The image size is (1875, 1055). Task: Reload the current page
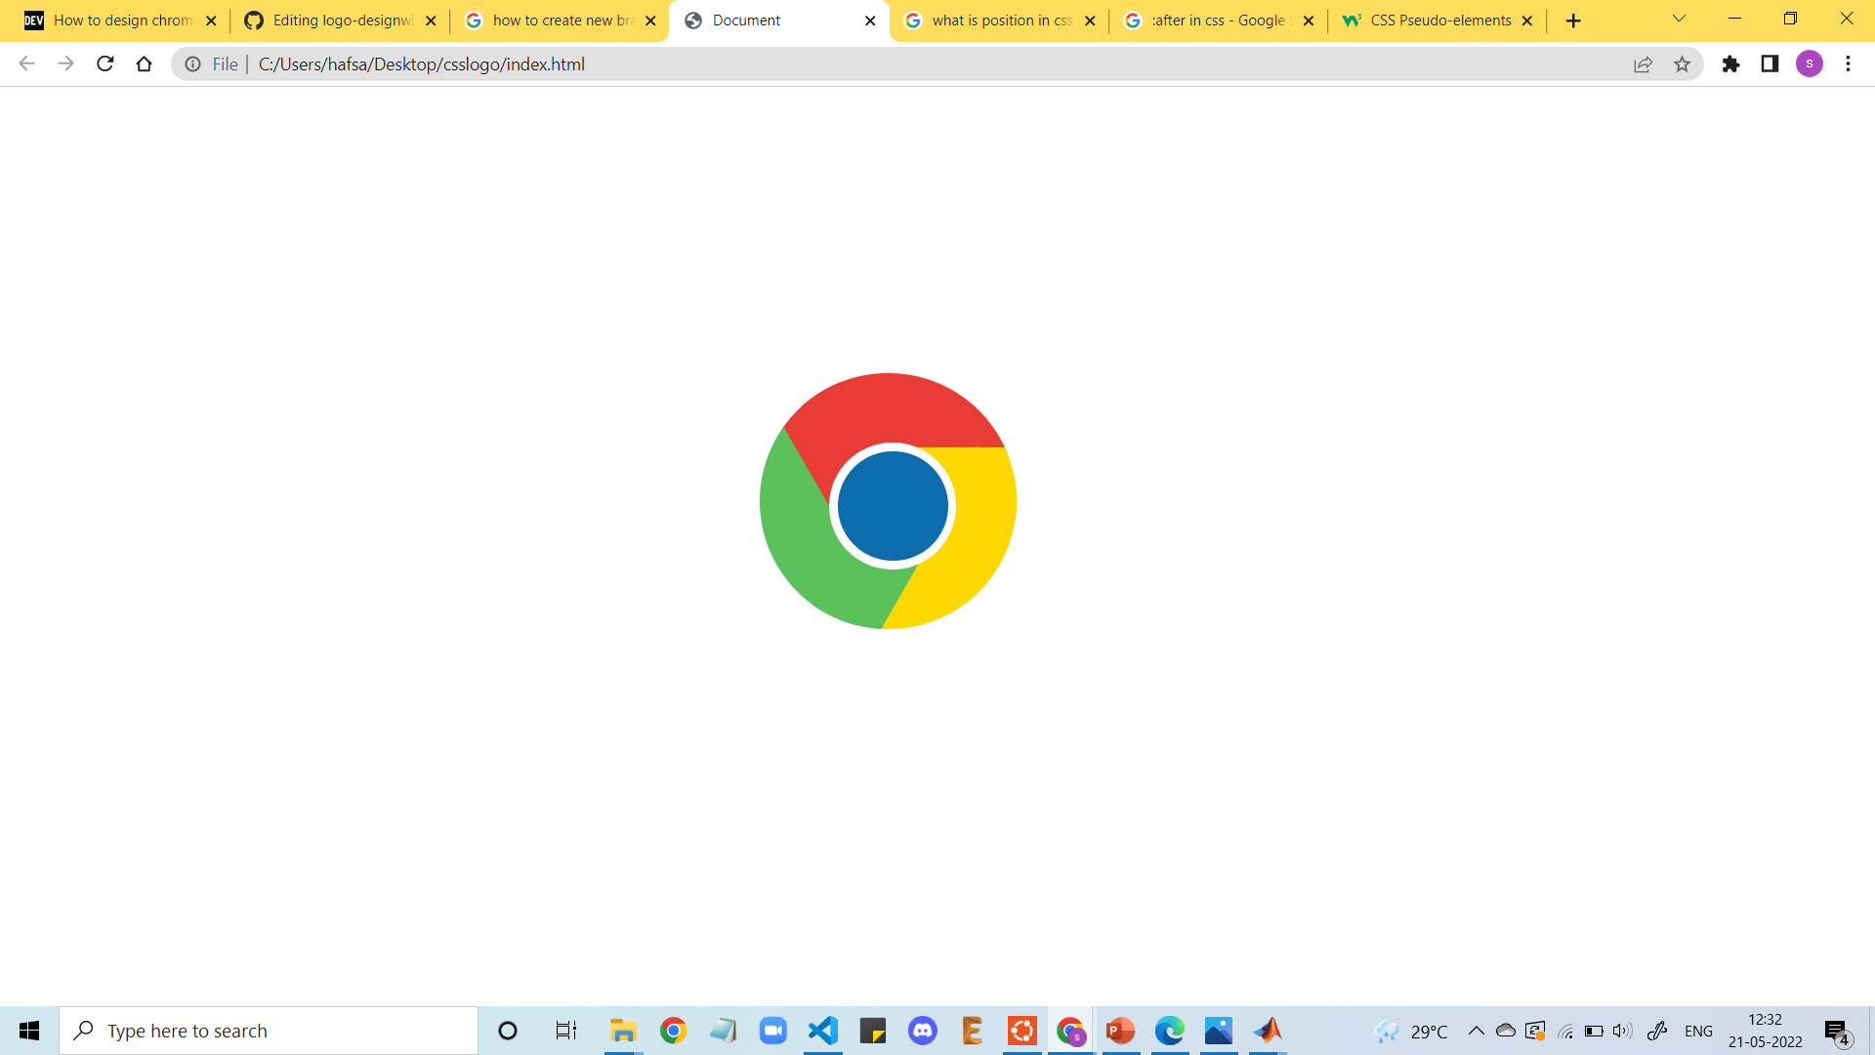[104, 63]
